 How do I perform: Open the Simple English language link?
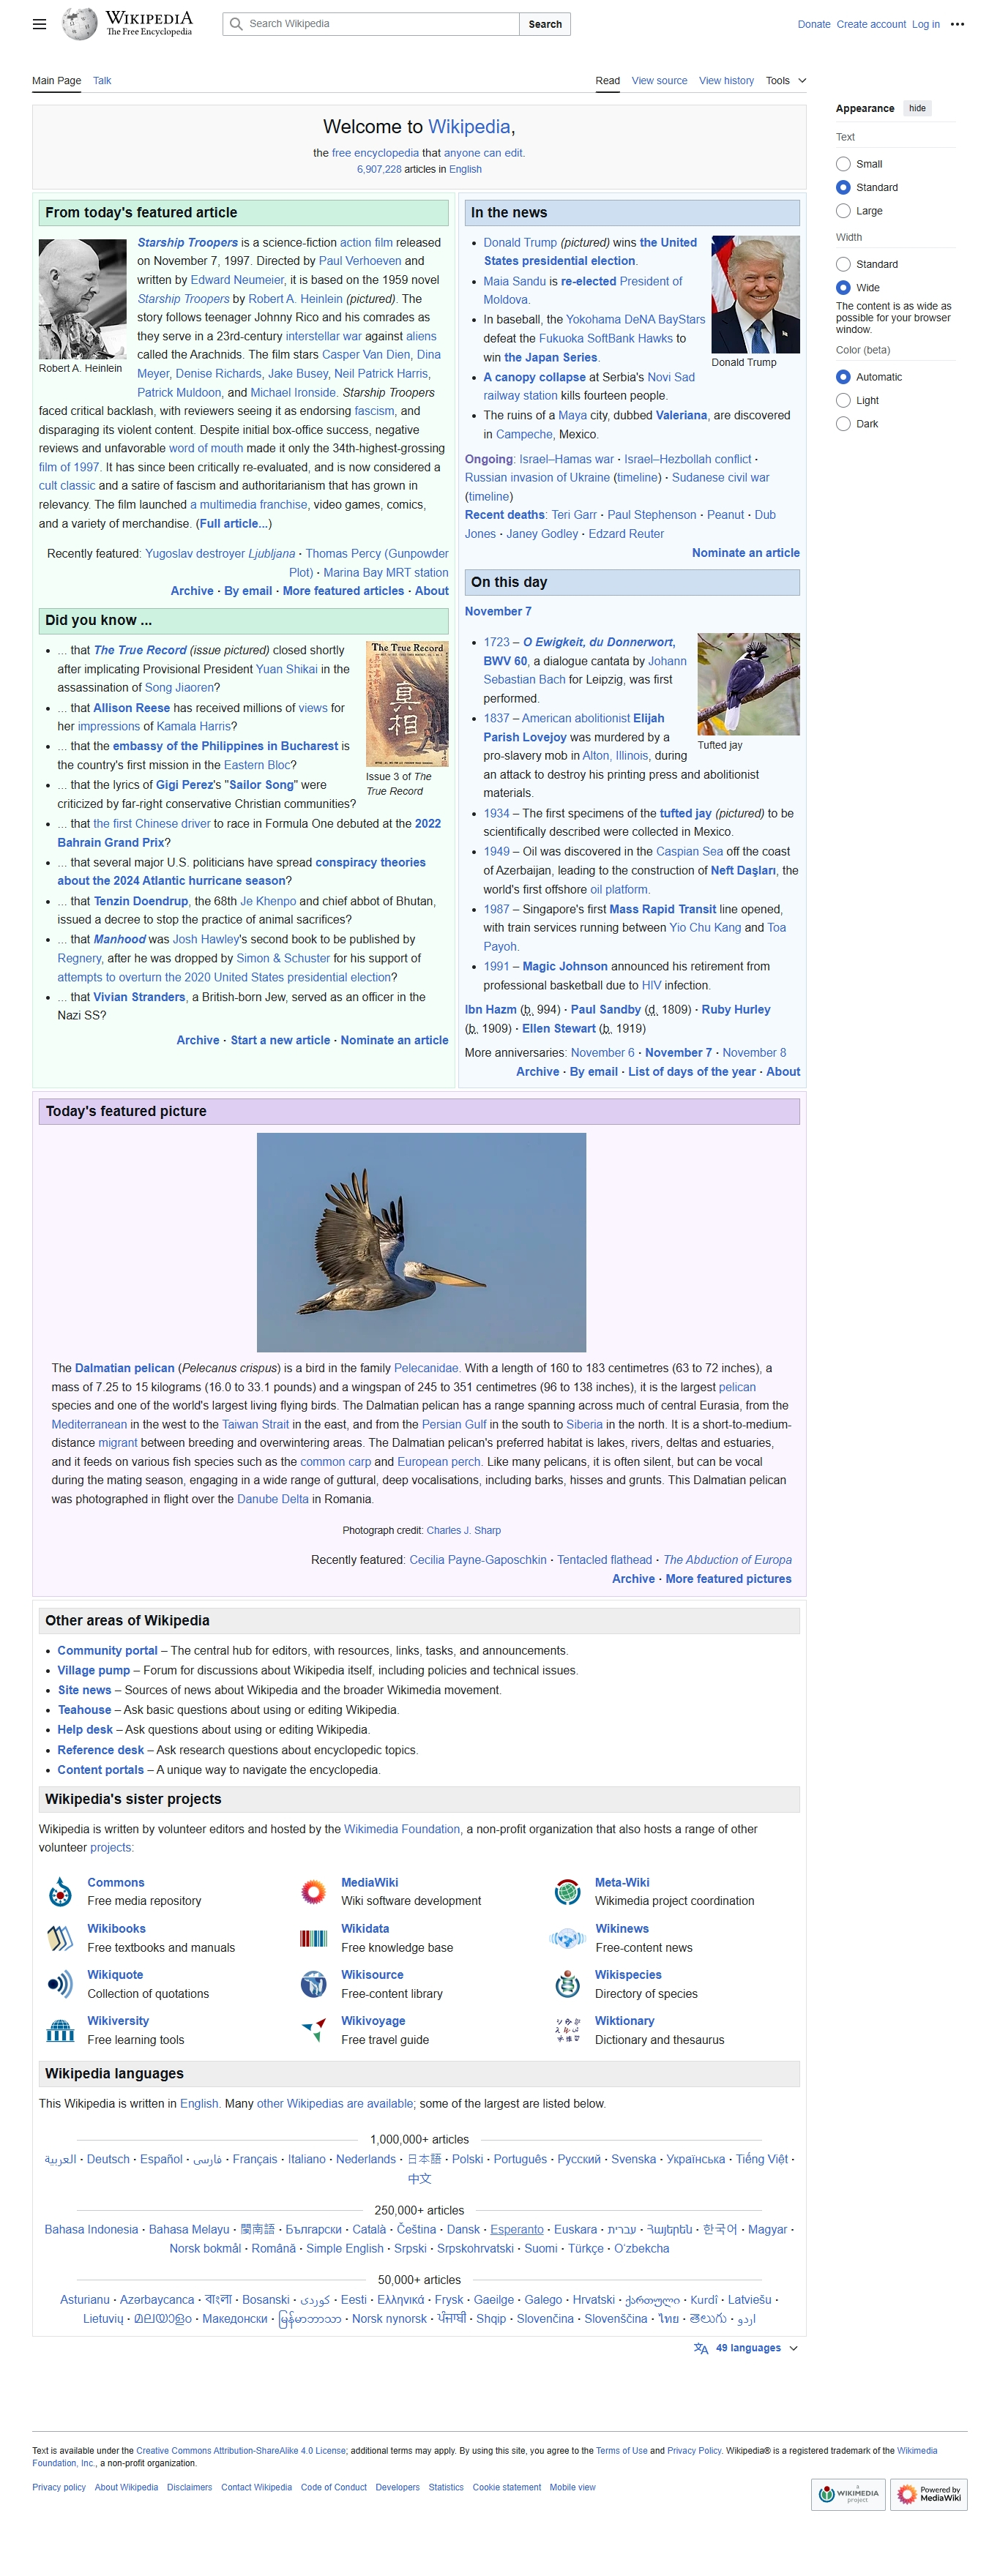coord(345,2248)
